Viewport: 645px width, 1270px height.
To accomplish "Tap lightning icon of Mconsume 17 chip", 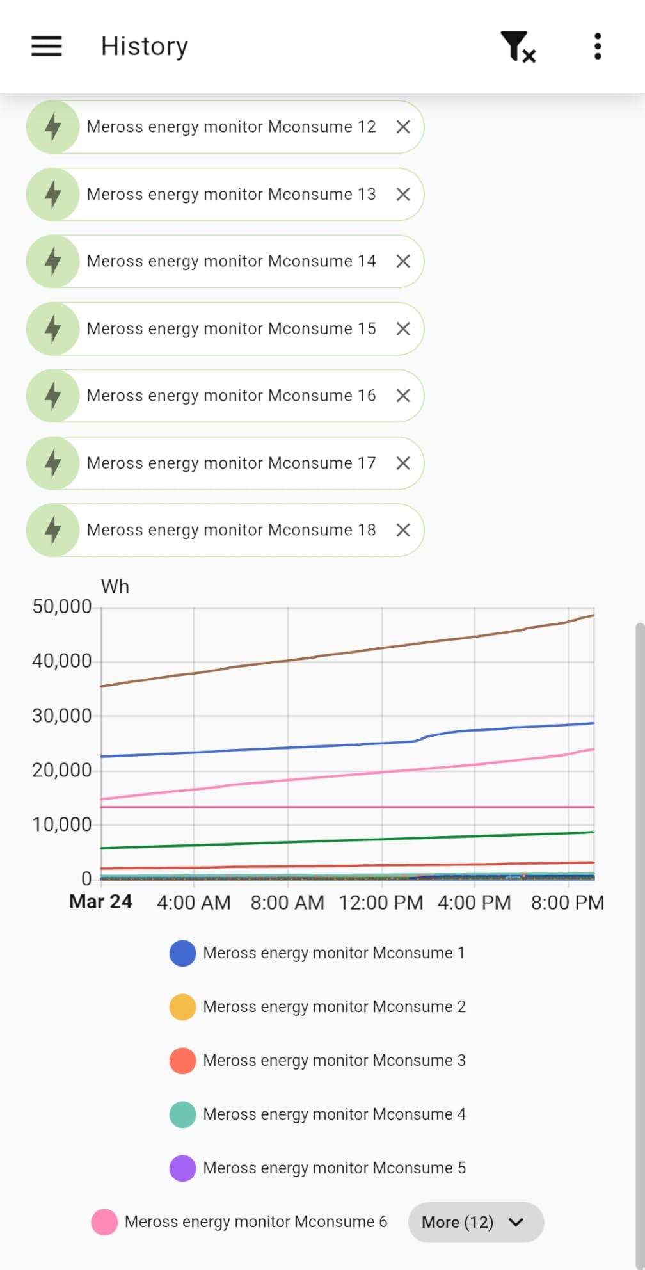I will pos(53,463).
